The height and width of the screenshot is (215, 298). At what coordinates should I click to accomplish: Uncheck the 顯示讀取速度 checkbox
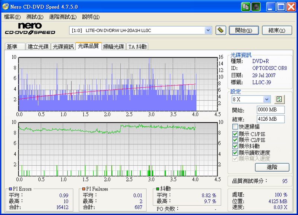click(x=235, y=153)
